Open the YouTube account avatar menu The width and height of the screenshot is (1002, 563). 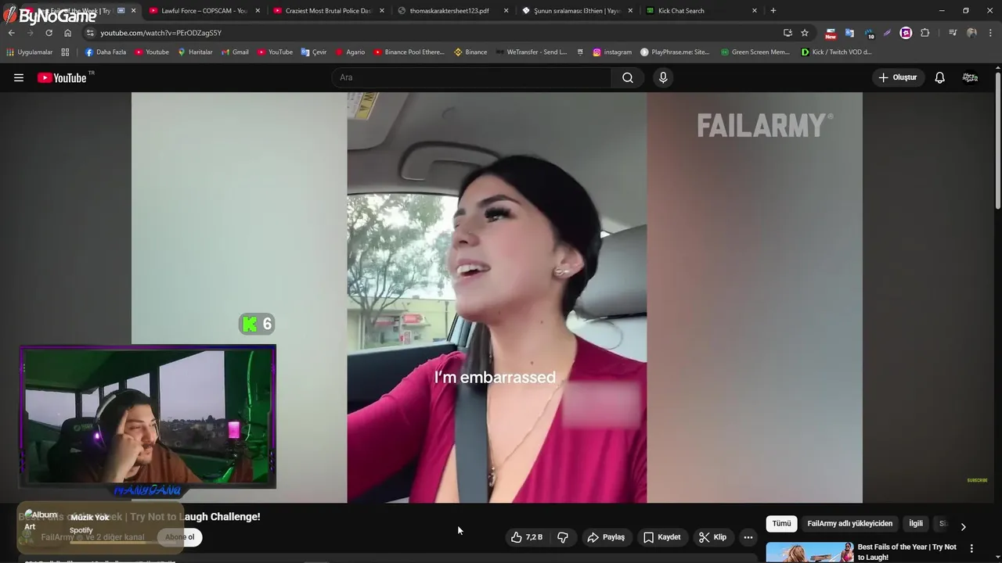[x=970, y=77]
